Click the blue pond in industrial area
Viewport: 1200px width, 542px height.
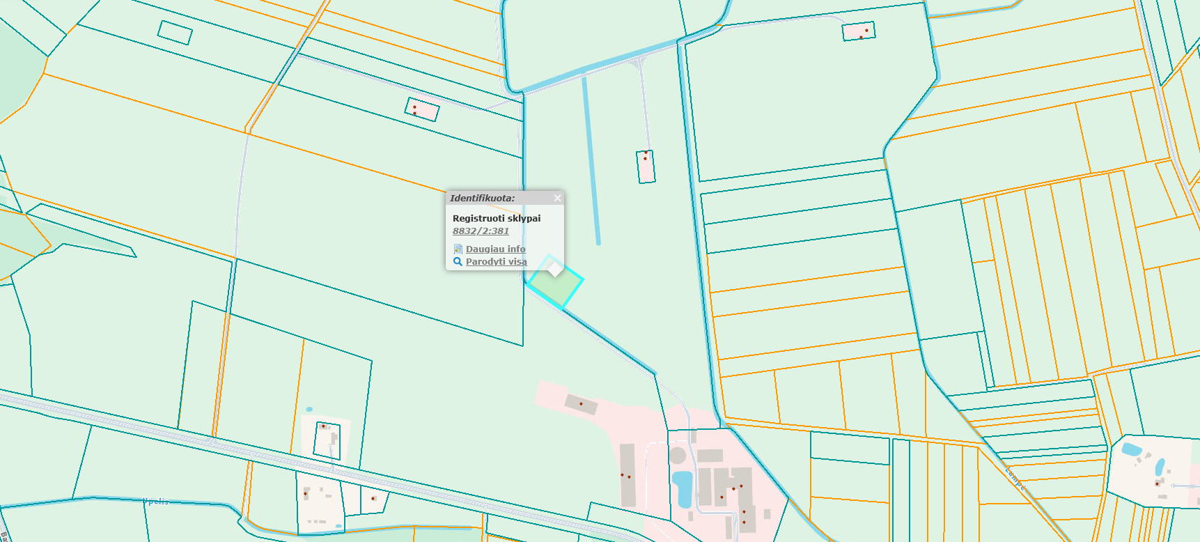683,488
